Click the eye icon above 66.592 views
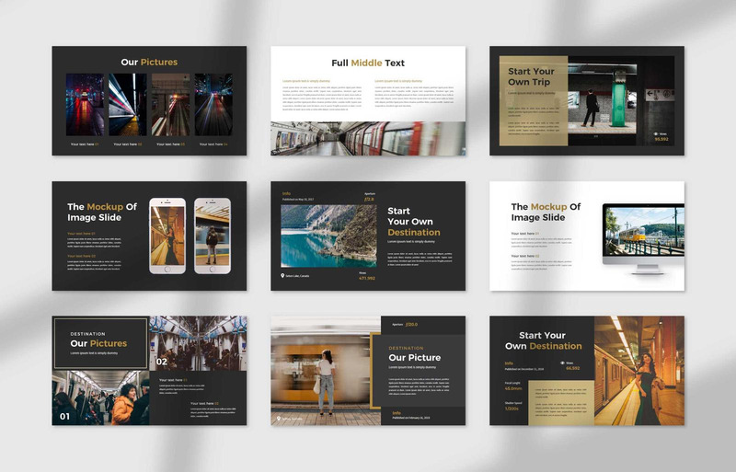736x472 pixels. pos(562,363)
